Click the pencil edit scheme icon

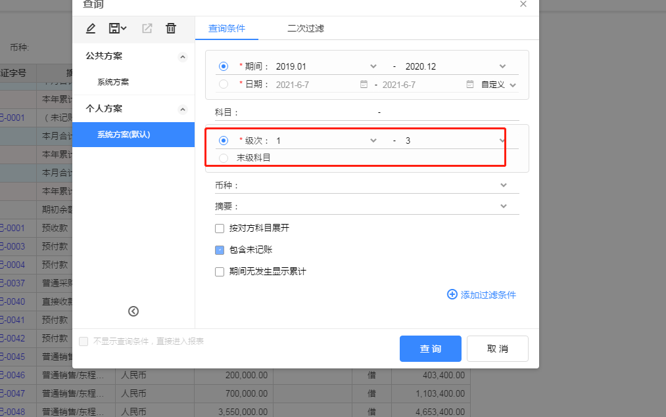[x=91, y=28]
